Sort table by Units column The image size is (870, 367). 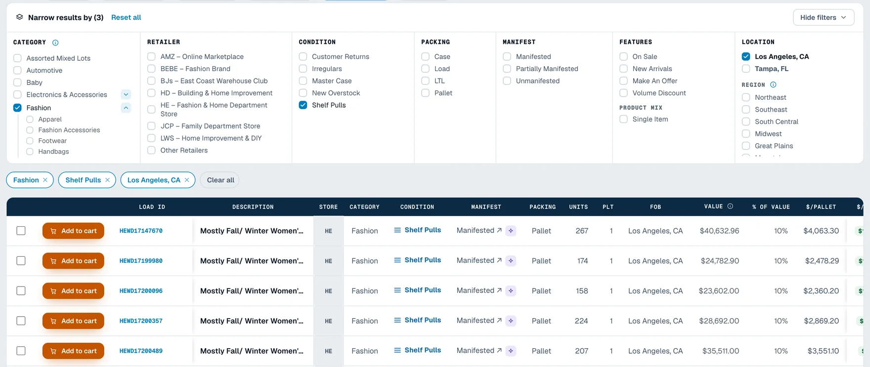578,207
